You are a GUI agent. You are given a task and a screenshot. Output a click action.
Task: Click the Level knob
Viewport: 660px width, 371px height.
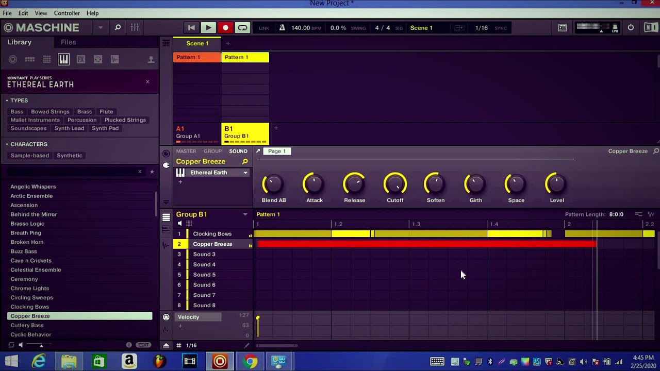(x=556, y=184)
